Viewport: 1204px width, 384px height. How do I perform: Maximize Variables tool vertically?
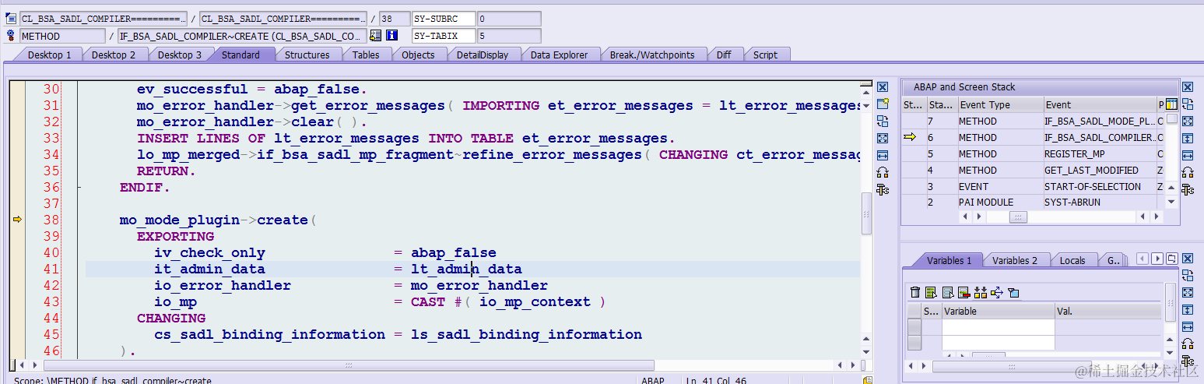coord(1188,310)
